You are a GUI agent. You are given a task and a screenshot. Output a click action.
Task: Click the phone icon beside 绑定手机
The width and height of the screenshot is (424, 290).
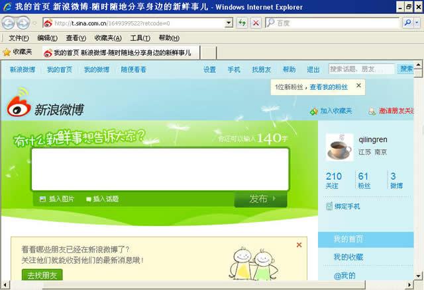point(329,207)
